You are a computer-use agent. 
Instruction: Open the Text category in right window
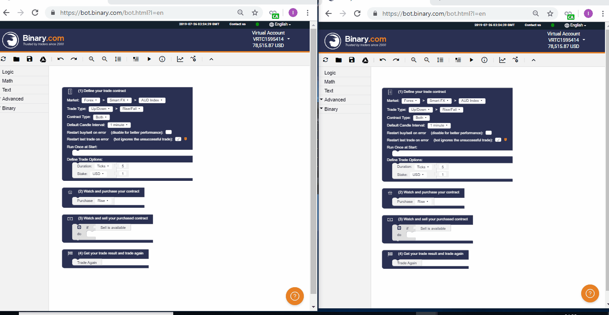pyautogui.click(x=345, y=91)
